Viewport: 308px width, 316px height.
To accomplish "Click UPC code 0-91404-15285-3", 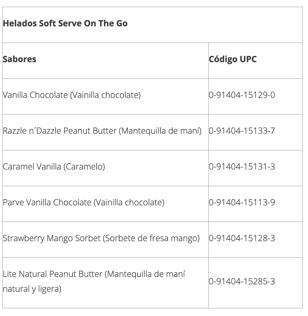I will coord(242,281).
